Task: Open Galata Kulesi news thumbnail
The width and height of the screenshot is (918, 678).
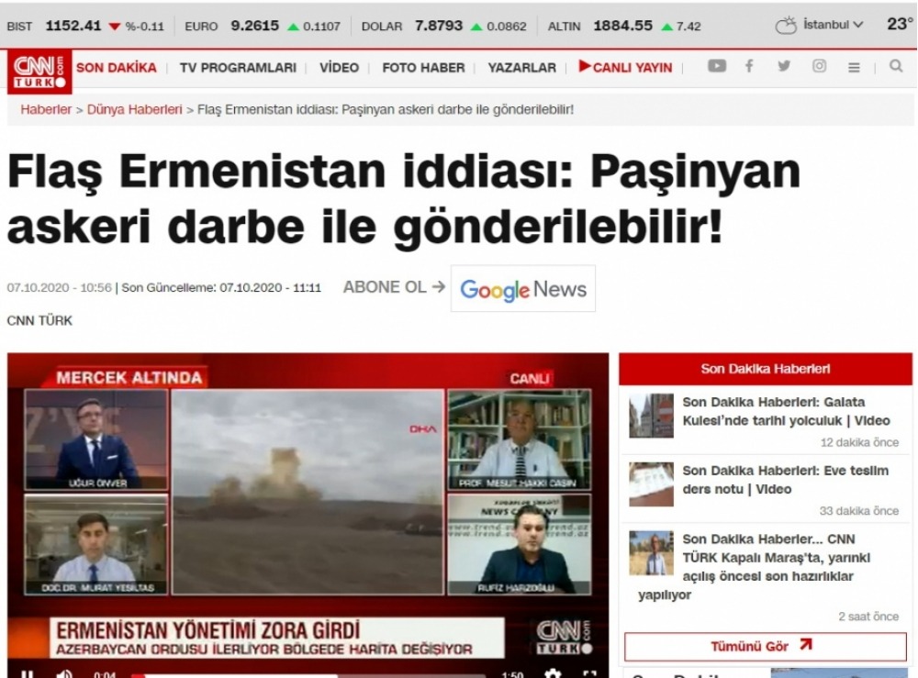Action: click(651, 417)
